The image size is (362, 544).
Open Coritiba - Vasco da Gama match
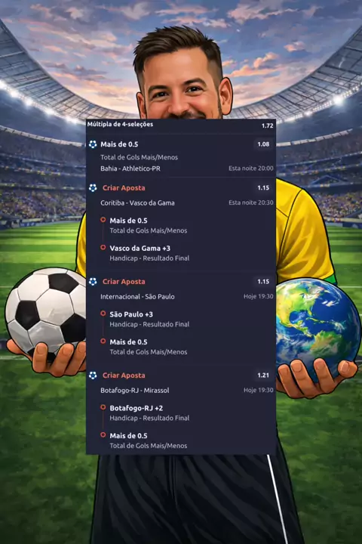point(137,203)
